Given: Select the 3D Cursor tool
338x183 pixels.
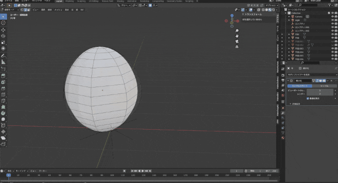Looking at the screenshot, I should point(3,23).
